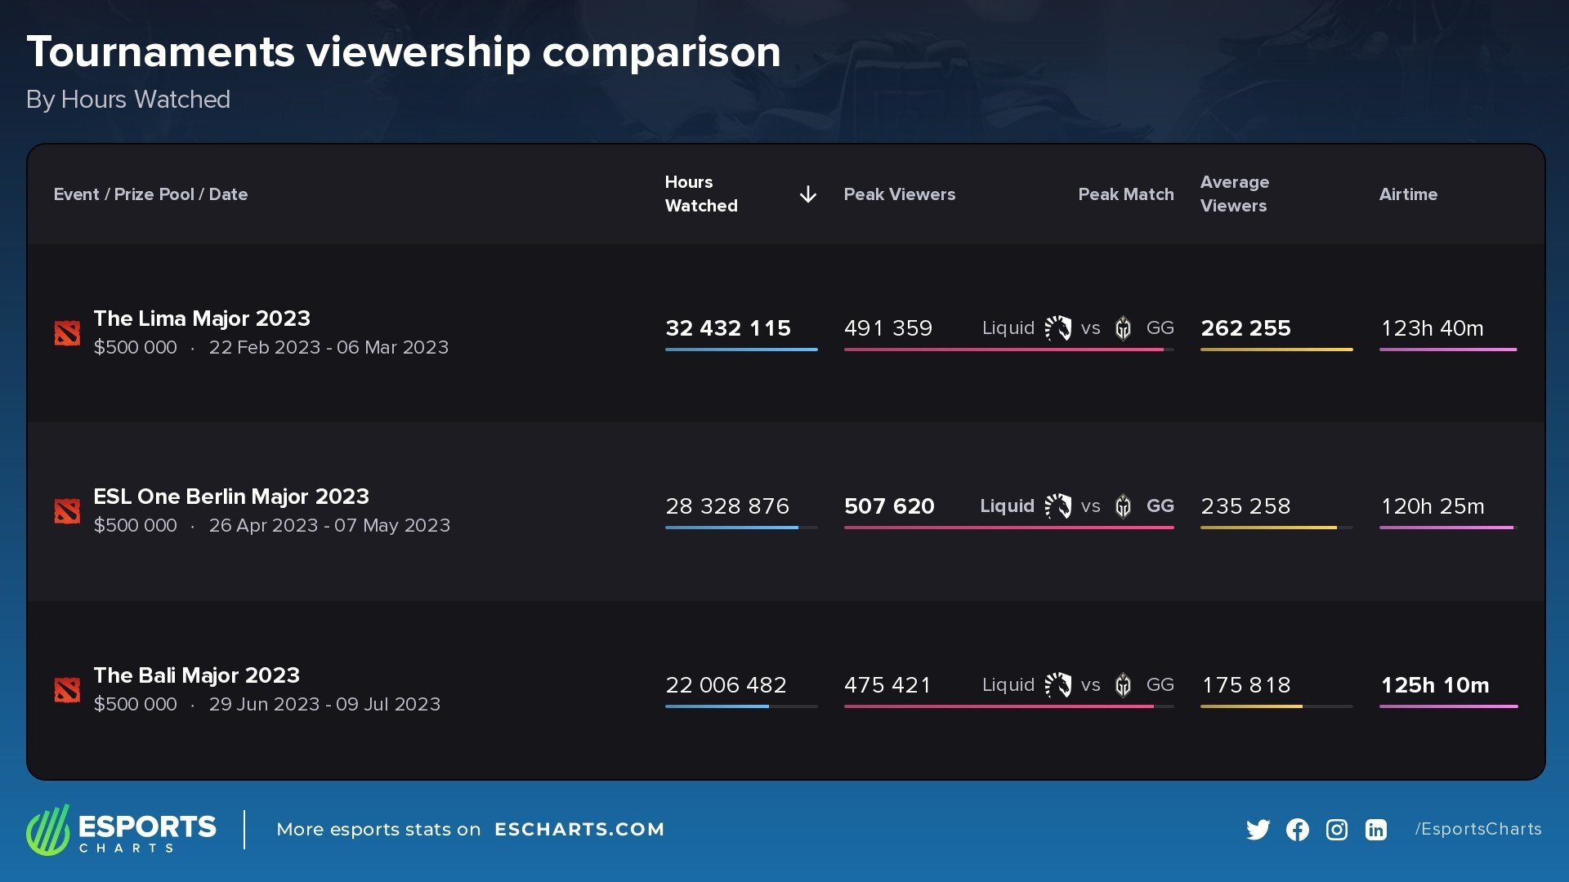The image size is (1569, 882).
Task: Select the Peak Match column header
Action: coord(1125,194)
